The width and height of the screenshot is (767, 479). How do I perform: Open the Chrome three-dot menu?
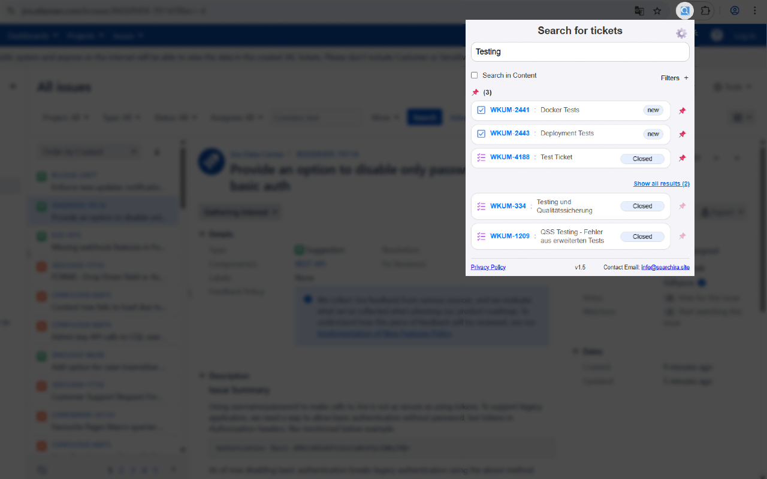tap(754, 11)
